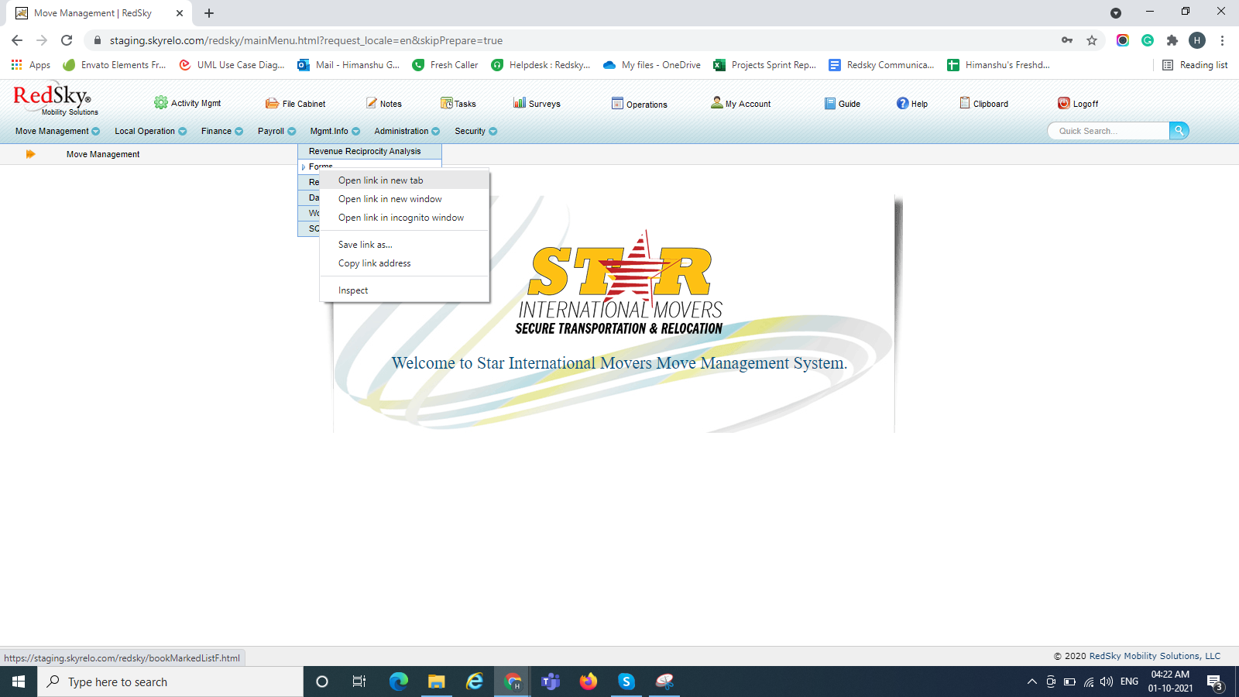This screenshot has width=1239, height=697.
Task: Open the notification center icon
Action: pyautogui.click(x=1214, y=682)
